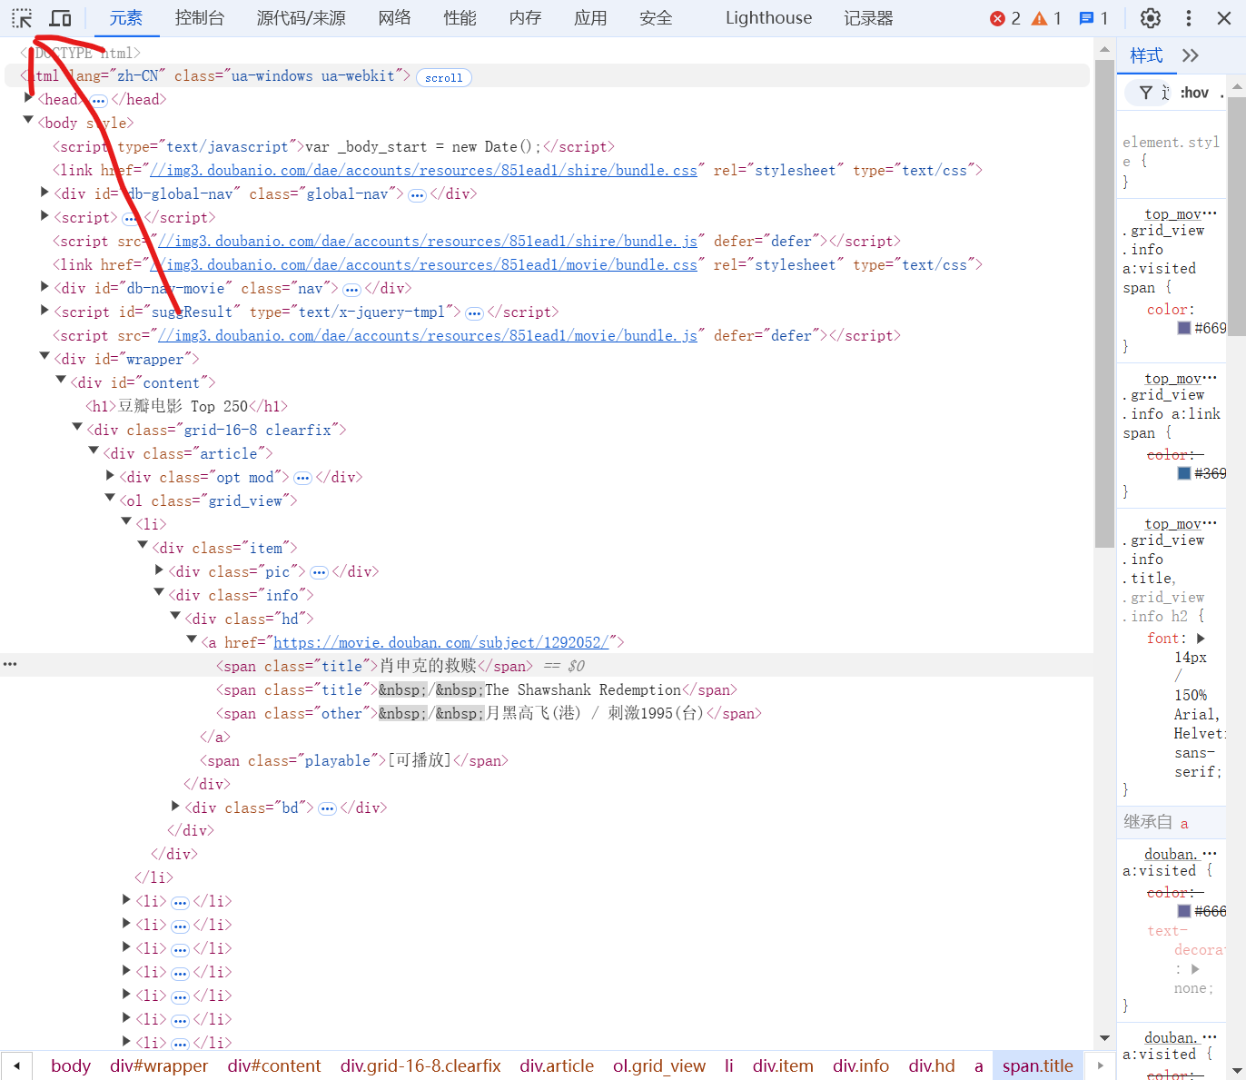Viewport: 1246px width, 1080px height.
Task: Click the scroll badge on html element
Action: [x=444, y=78]
